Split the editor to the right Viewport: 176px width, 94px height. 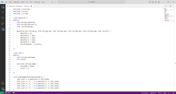pos(170,6)
